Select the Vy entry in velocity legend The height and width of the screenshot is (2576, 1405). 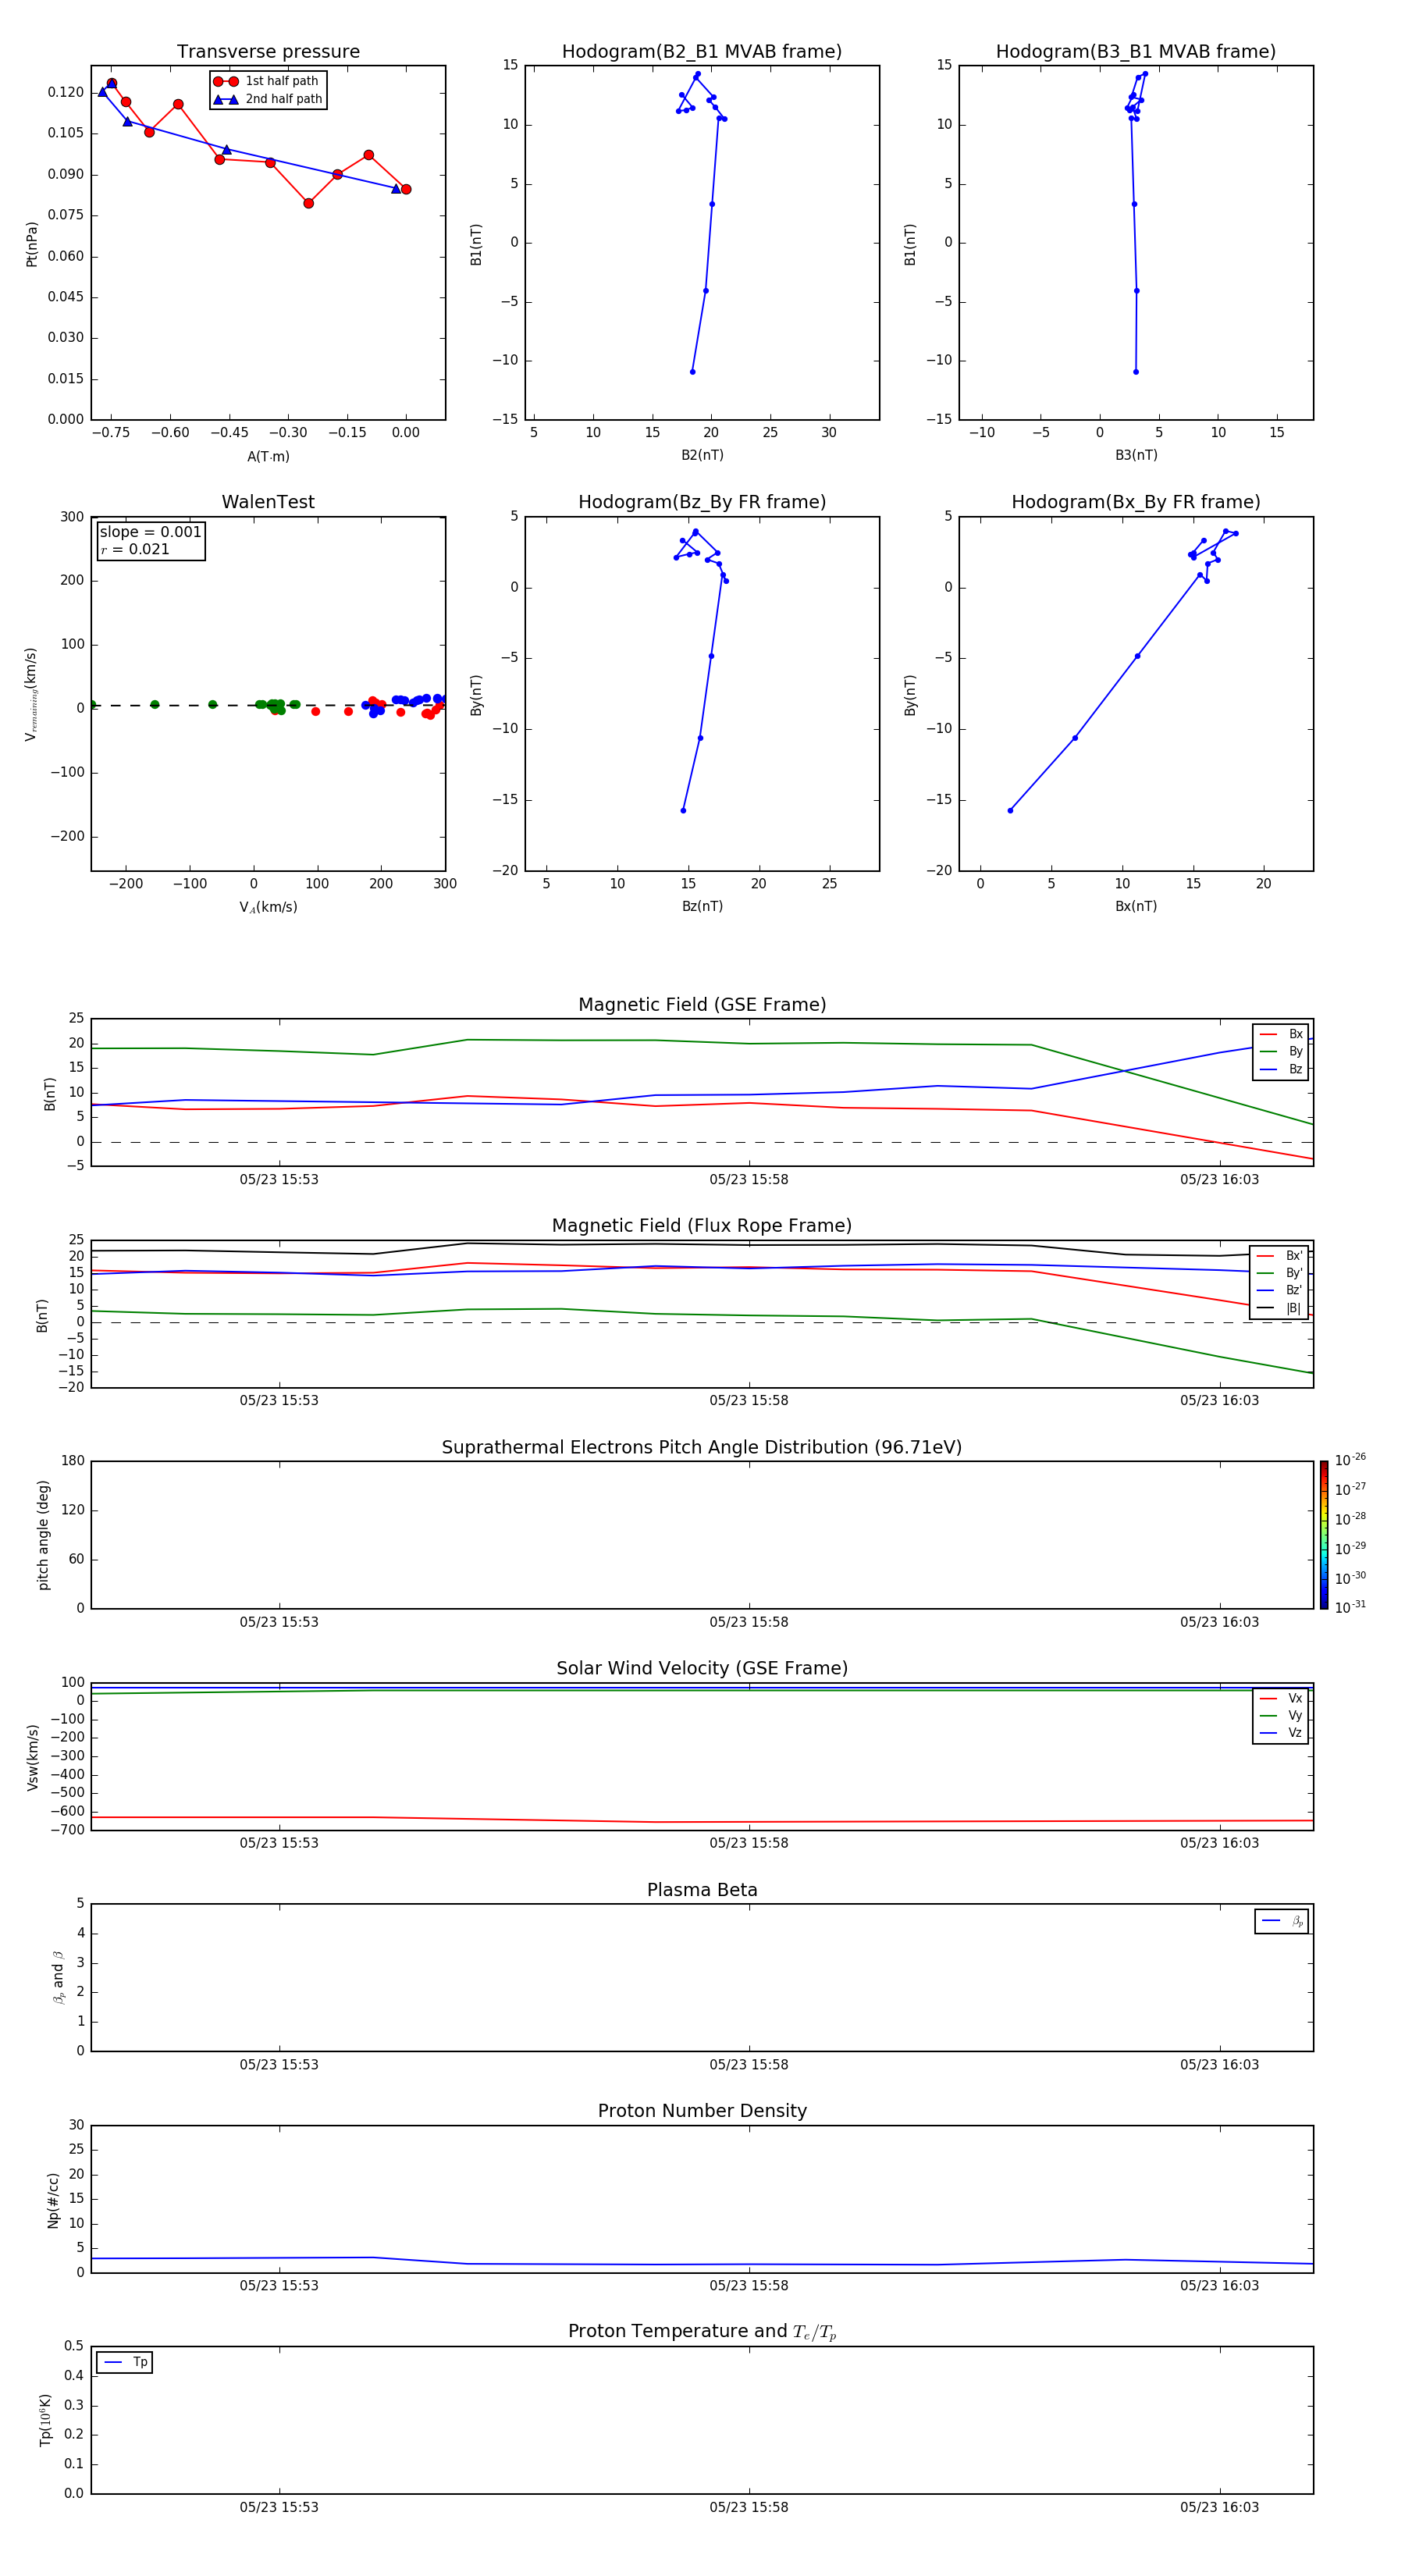[1281, 1715]
